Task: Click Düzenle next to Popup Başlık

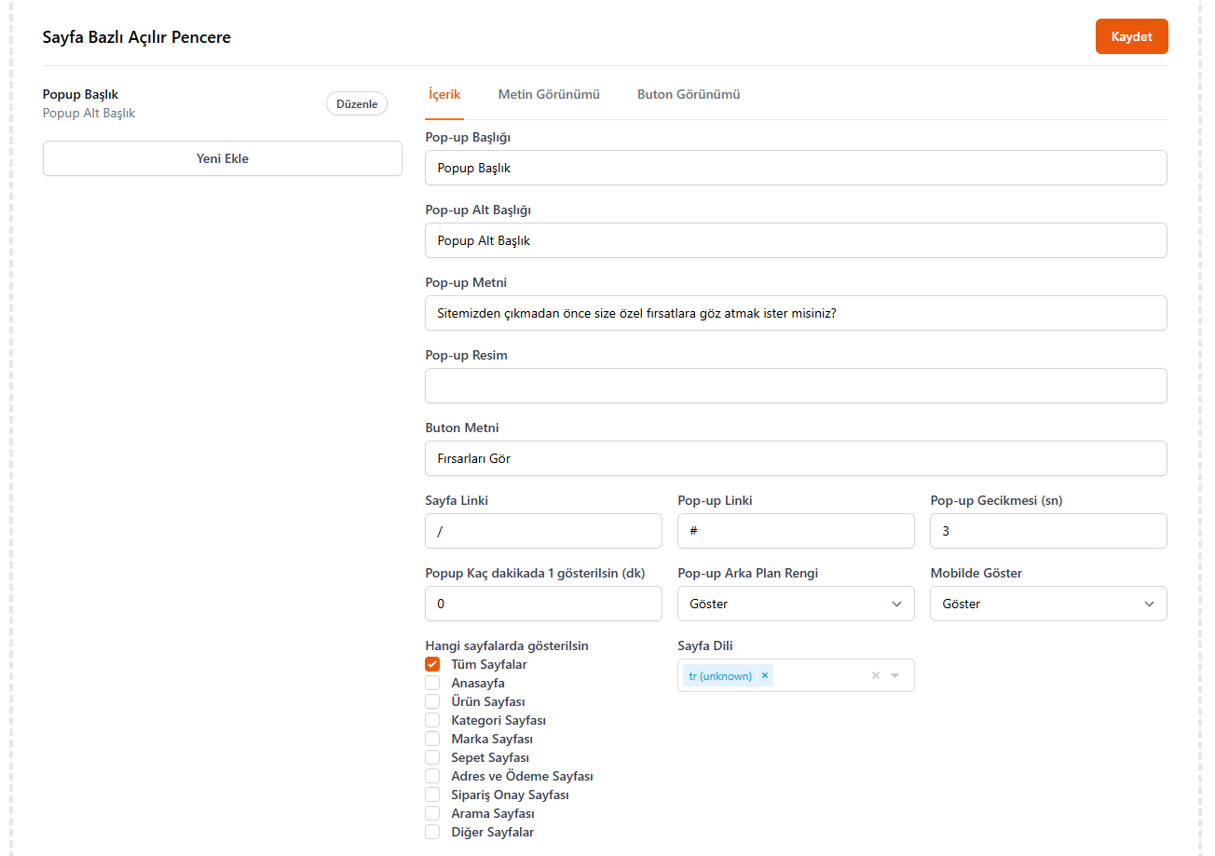Action: pos(356,104)
